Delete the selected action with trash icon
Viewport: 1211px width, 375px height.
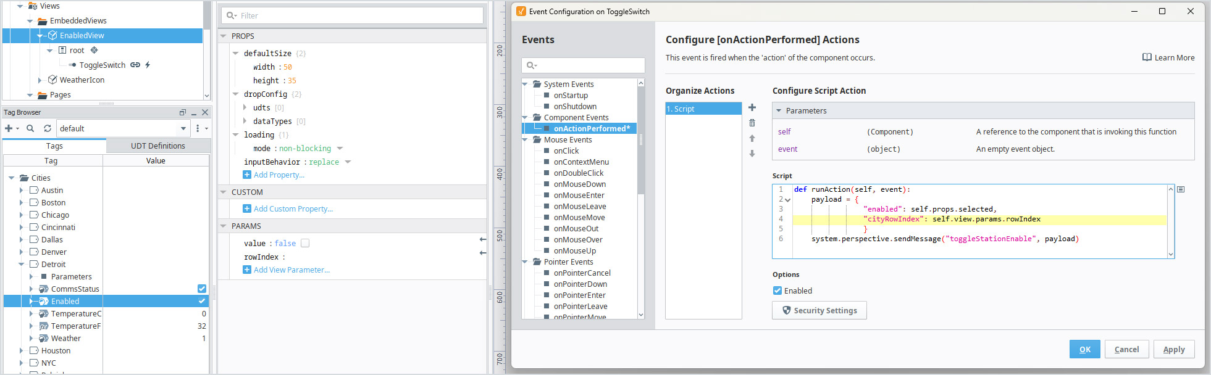tap(752, 123)
